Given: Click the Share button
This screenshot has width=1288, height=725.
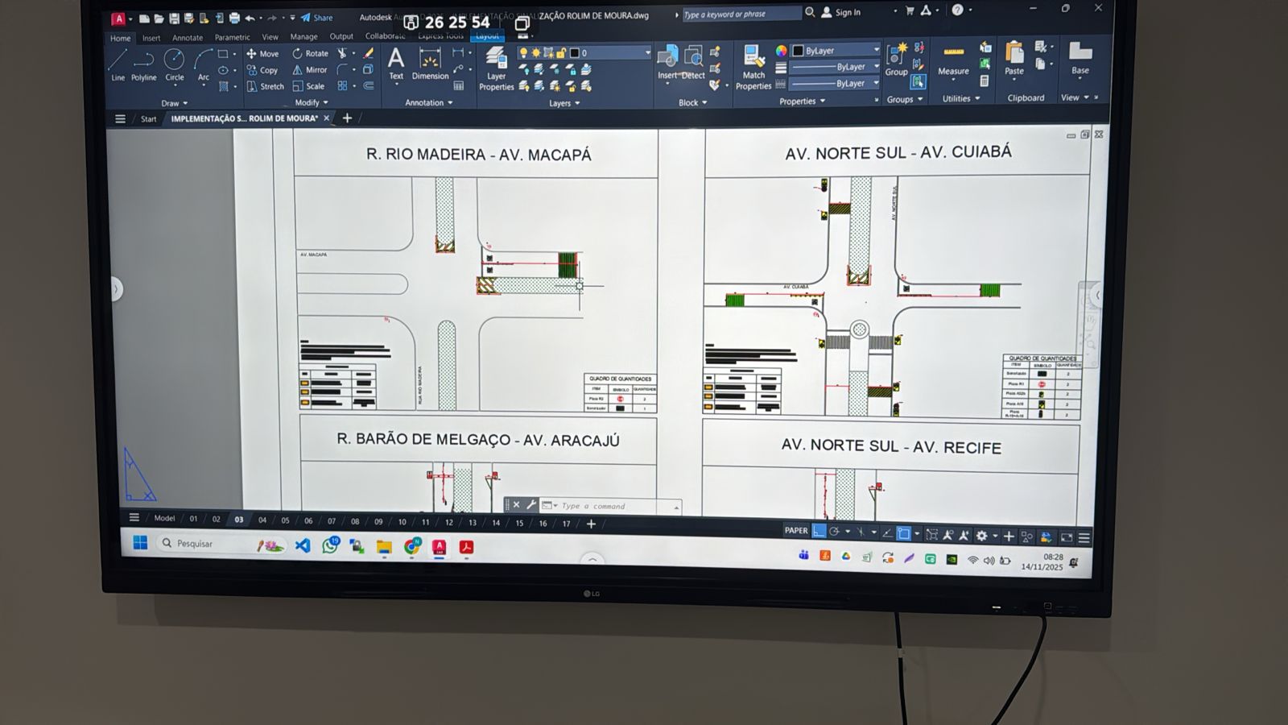Looking at the screenshot, I should (x=316, y=18).
